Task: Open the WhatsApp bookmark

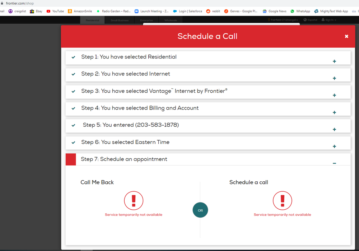Action: pyautogui.click(x=300, y=11)
